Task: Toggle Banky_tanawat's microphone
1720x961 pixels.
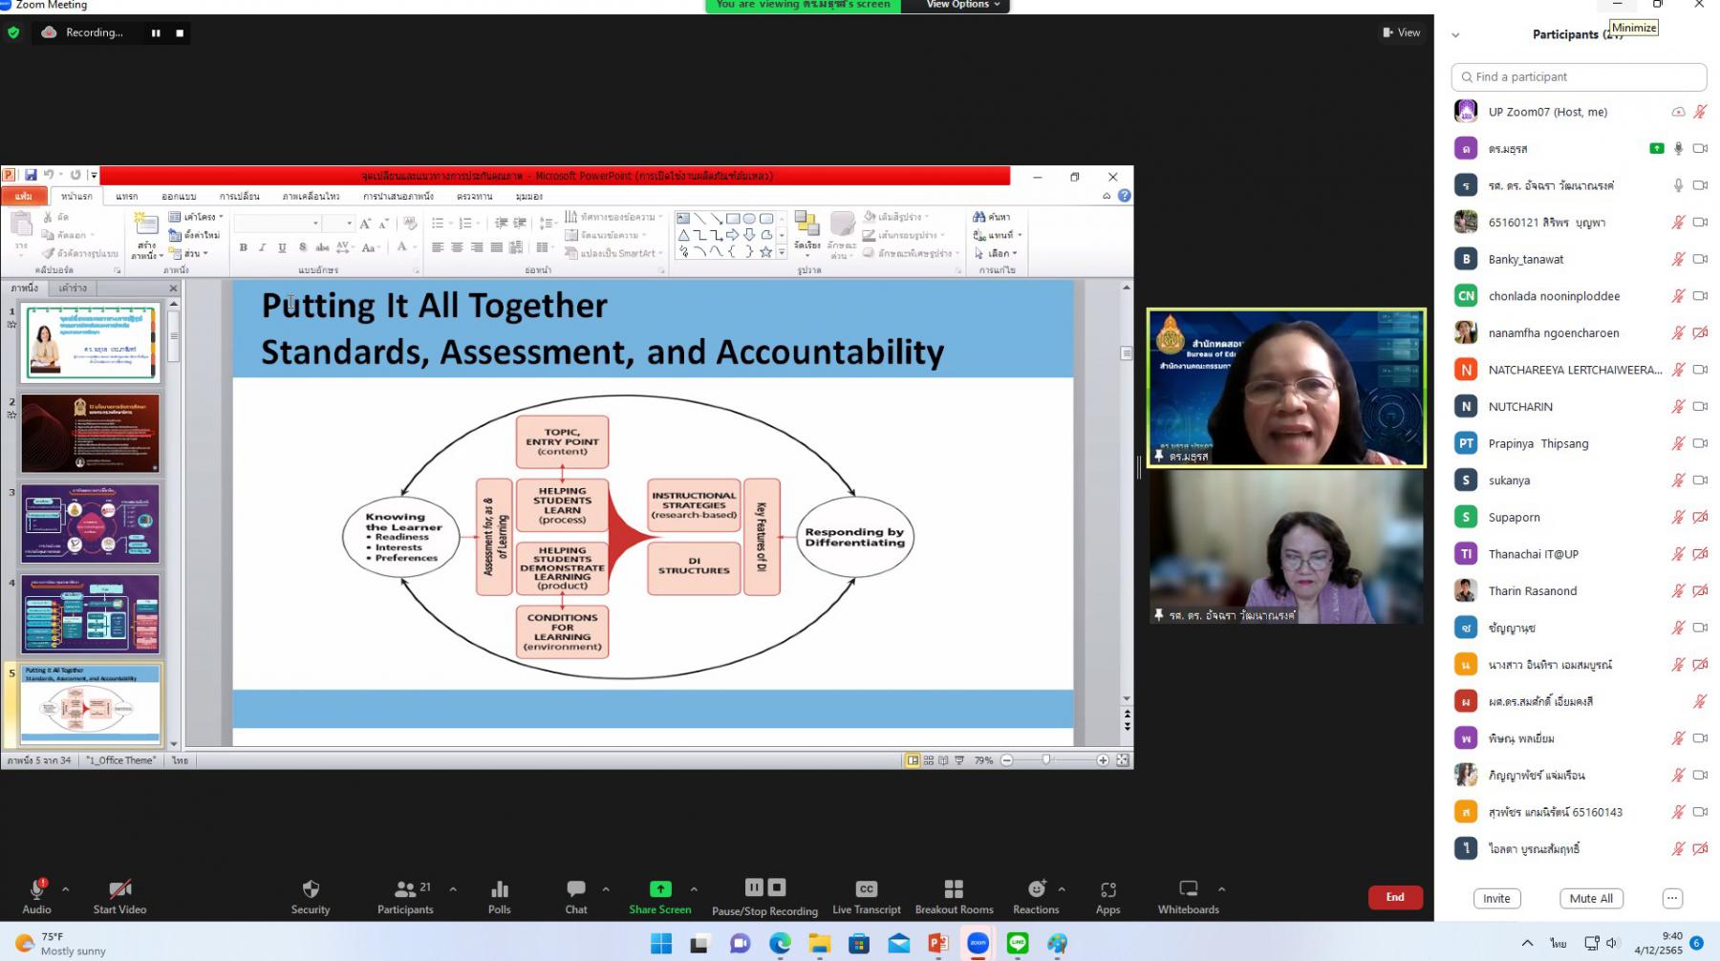Action: tap(1678, 259)
